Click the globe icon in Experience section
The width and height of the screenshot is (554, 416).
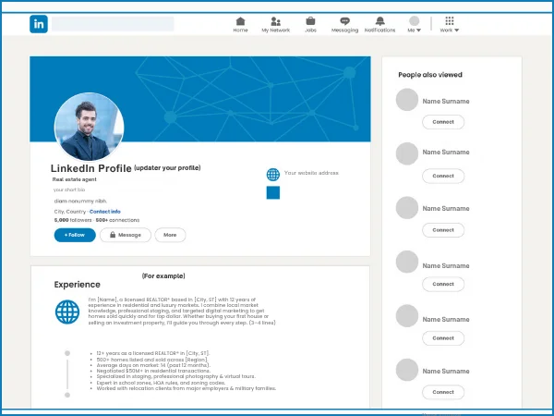(x=67, y=312)
